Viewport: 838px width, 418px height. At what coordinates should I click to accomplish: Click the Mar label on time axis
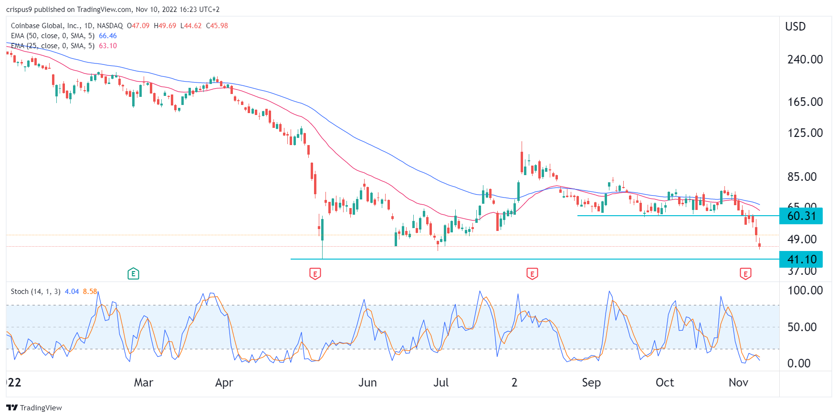[x=144, y=383]
